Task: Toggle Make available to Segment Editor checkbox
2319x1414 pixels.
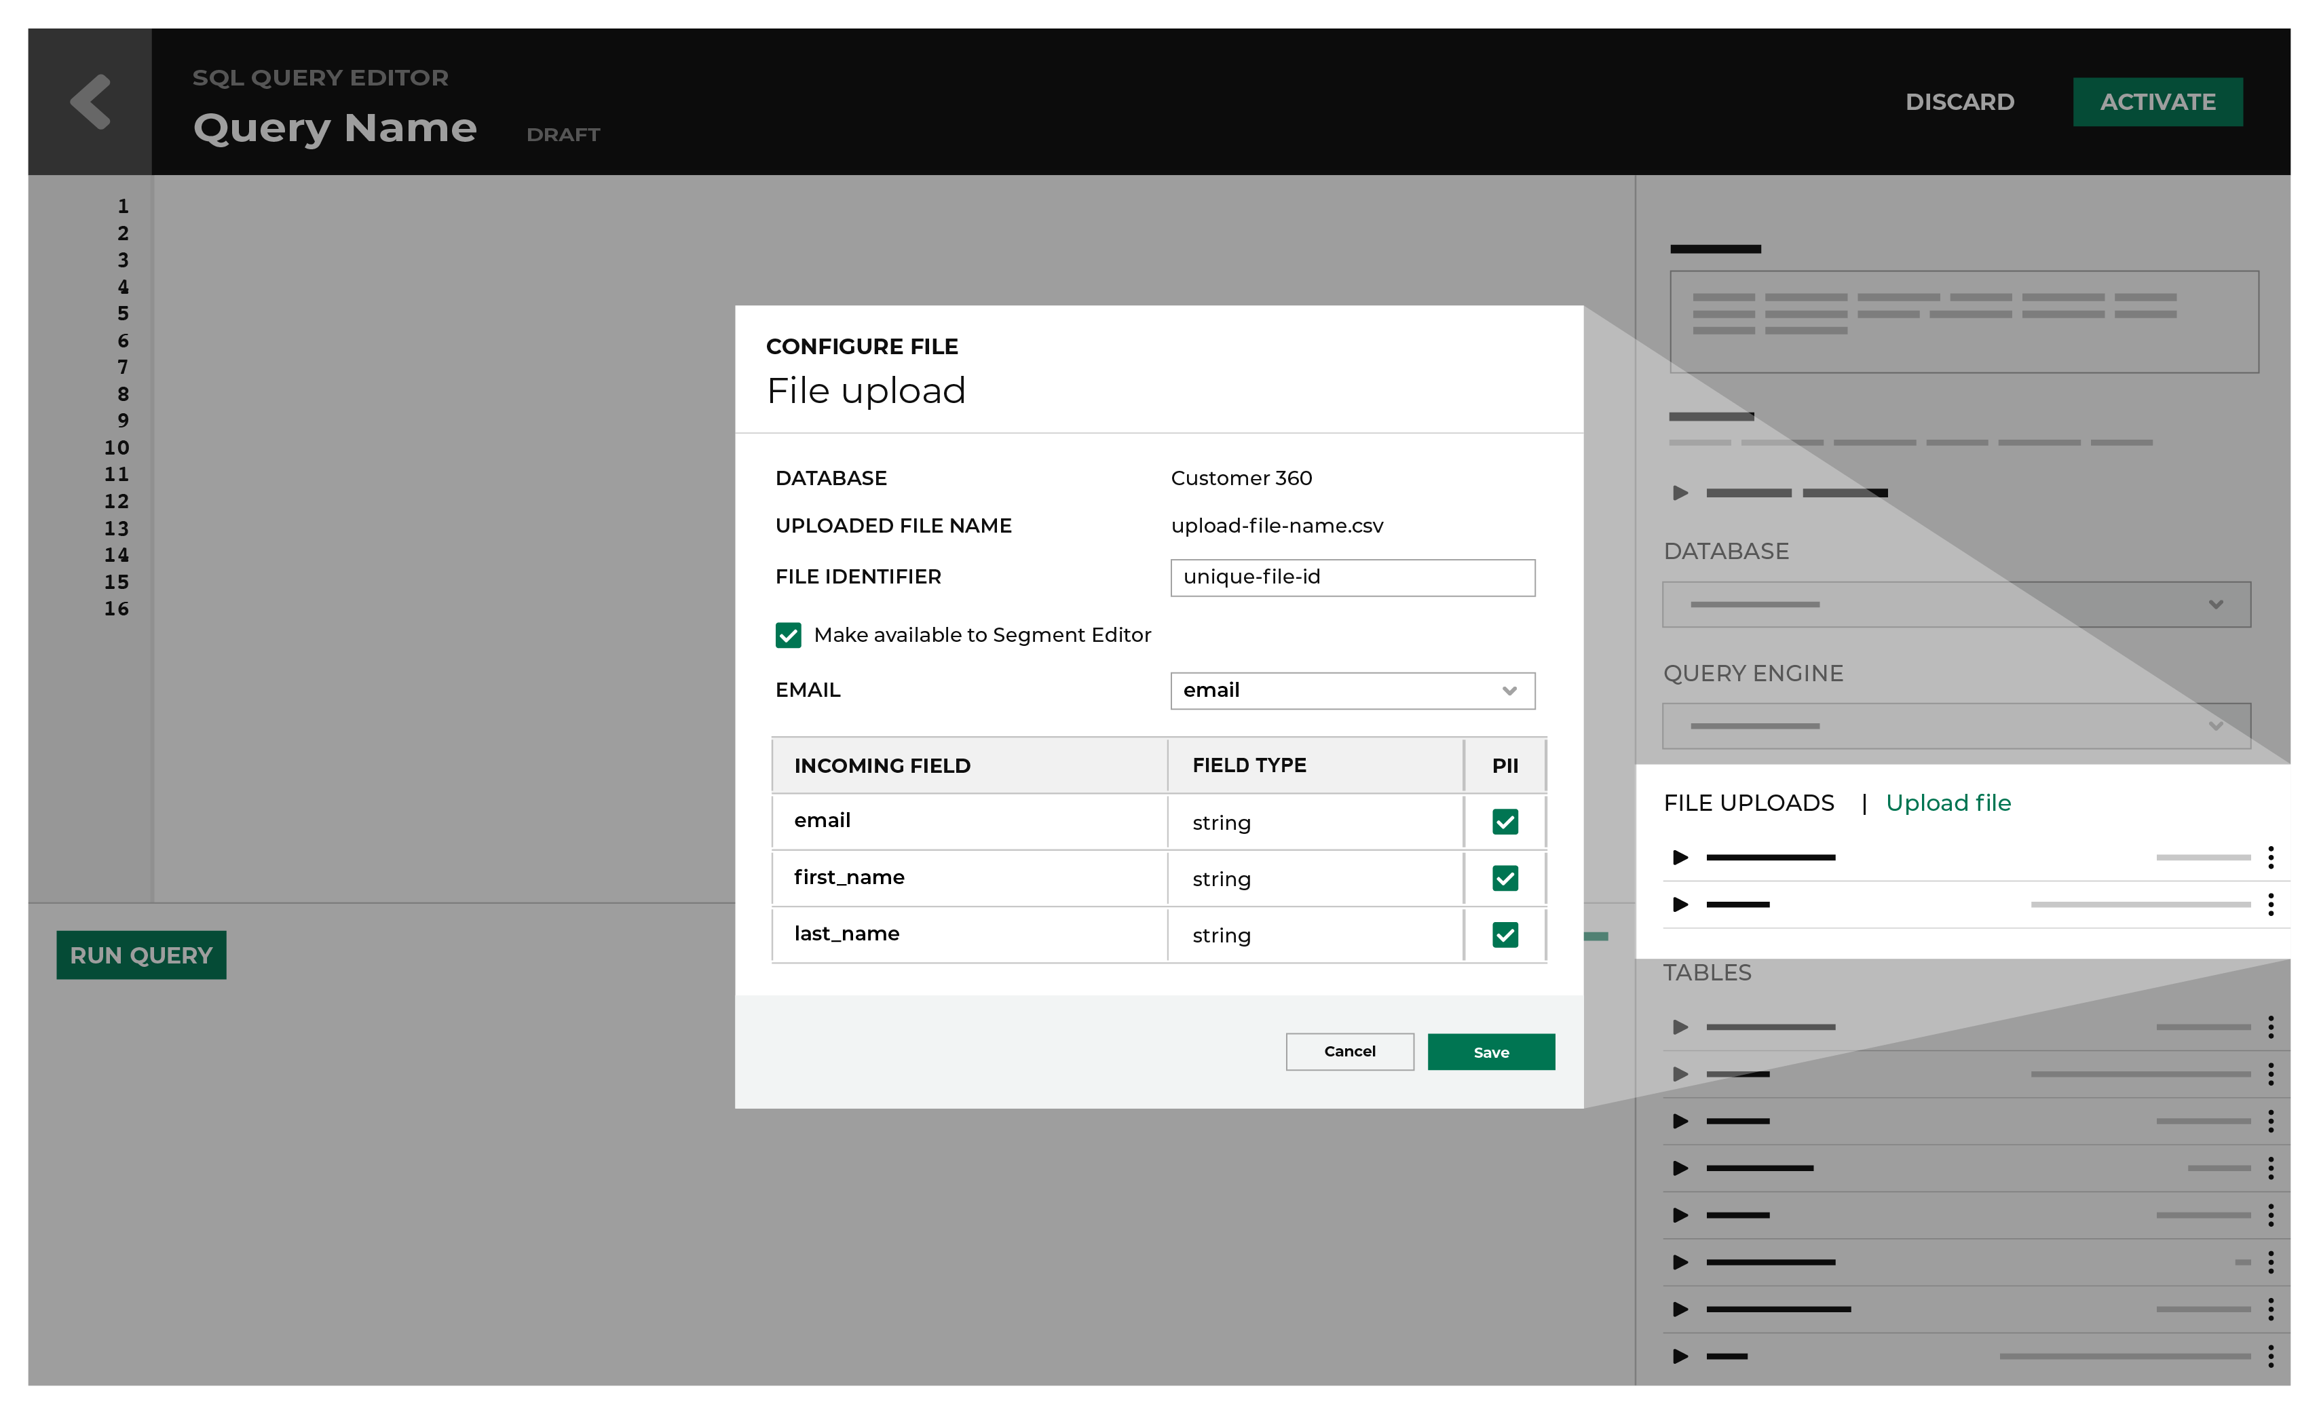Action: coord(790,636)
